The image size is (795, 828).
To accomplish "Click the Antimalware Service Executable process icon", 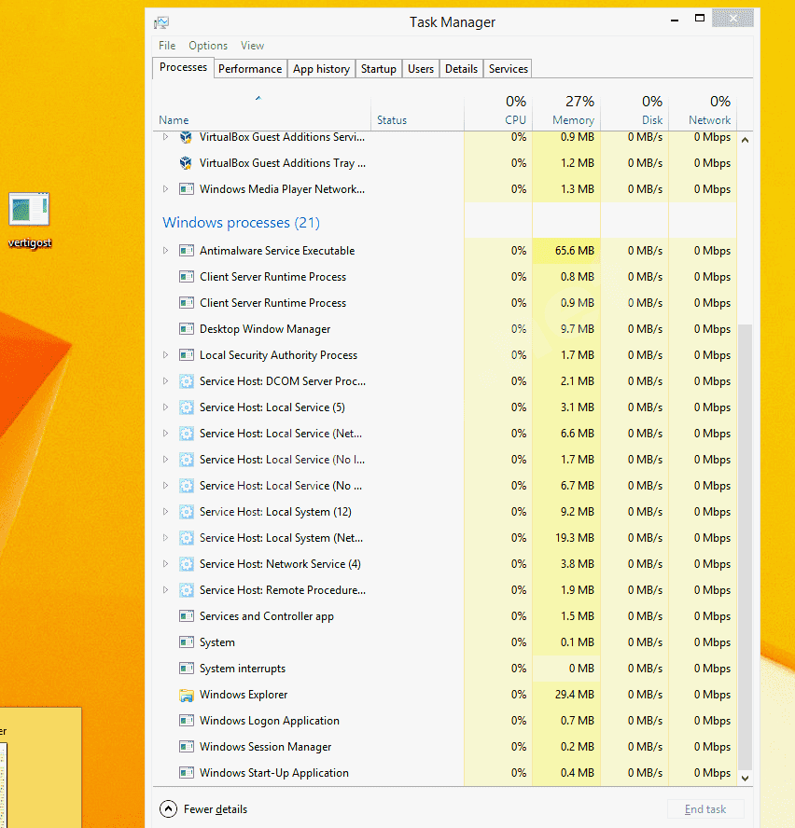I will point(186,251).
